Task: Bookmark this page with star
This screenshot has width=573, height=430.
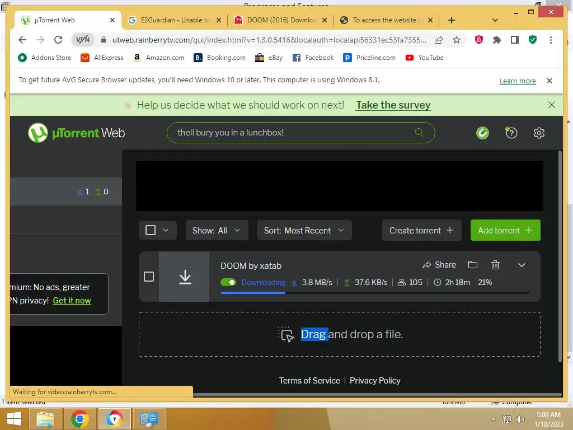Action: 457,40
